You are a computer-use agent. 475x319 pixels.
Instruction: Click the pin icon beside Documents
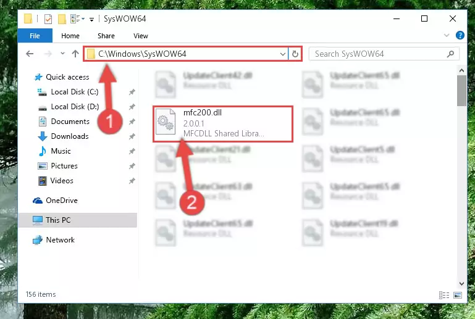point(132,122)
